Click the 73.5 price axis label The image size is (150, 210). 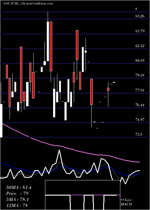point(139,134)
